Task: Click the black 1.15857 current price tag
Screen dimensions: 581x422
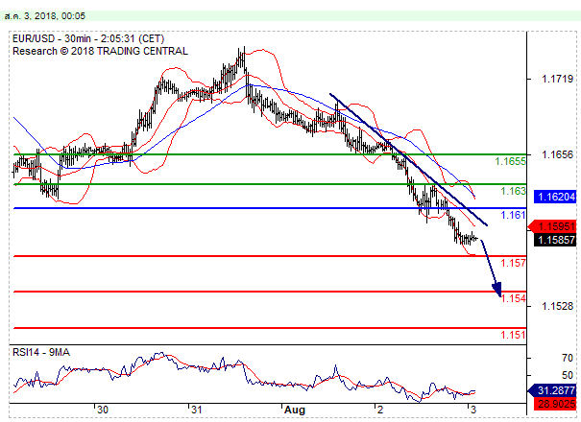Action: 555,240
